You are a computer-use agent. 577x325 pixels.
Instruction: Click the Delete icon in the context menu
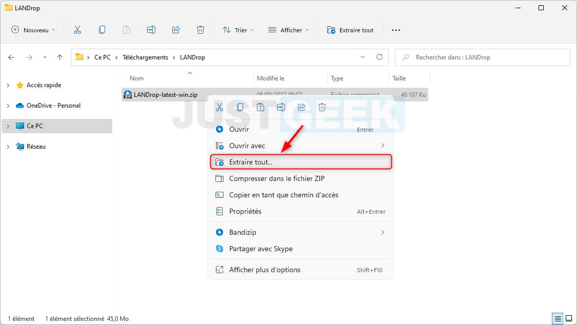click(322, 107)
